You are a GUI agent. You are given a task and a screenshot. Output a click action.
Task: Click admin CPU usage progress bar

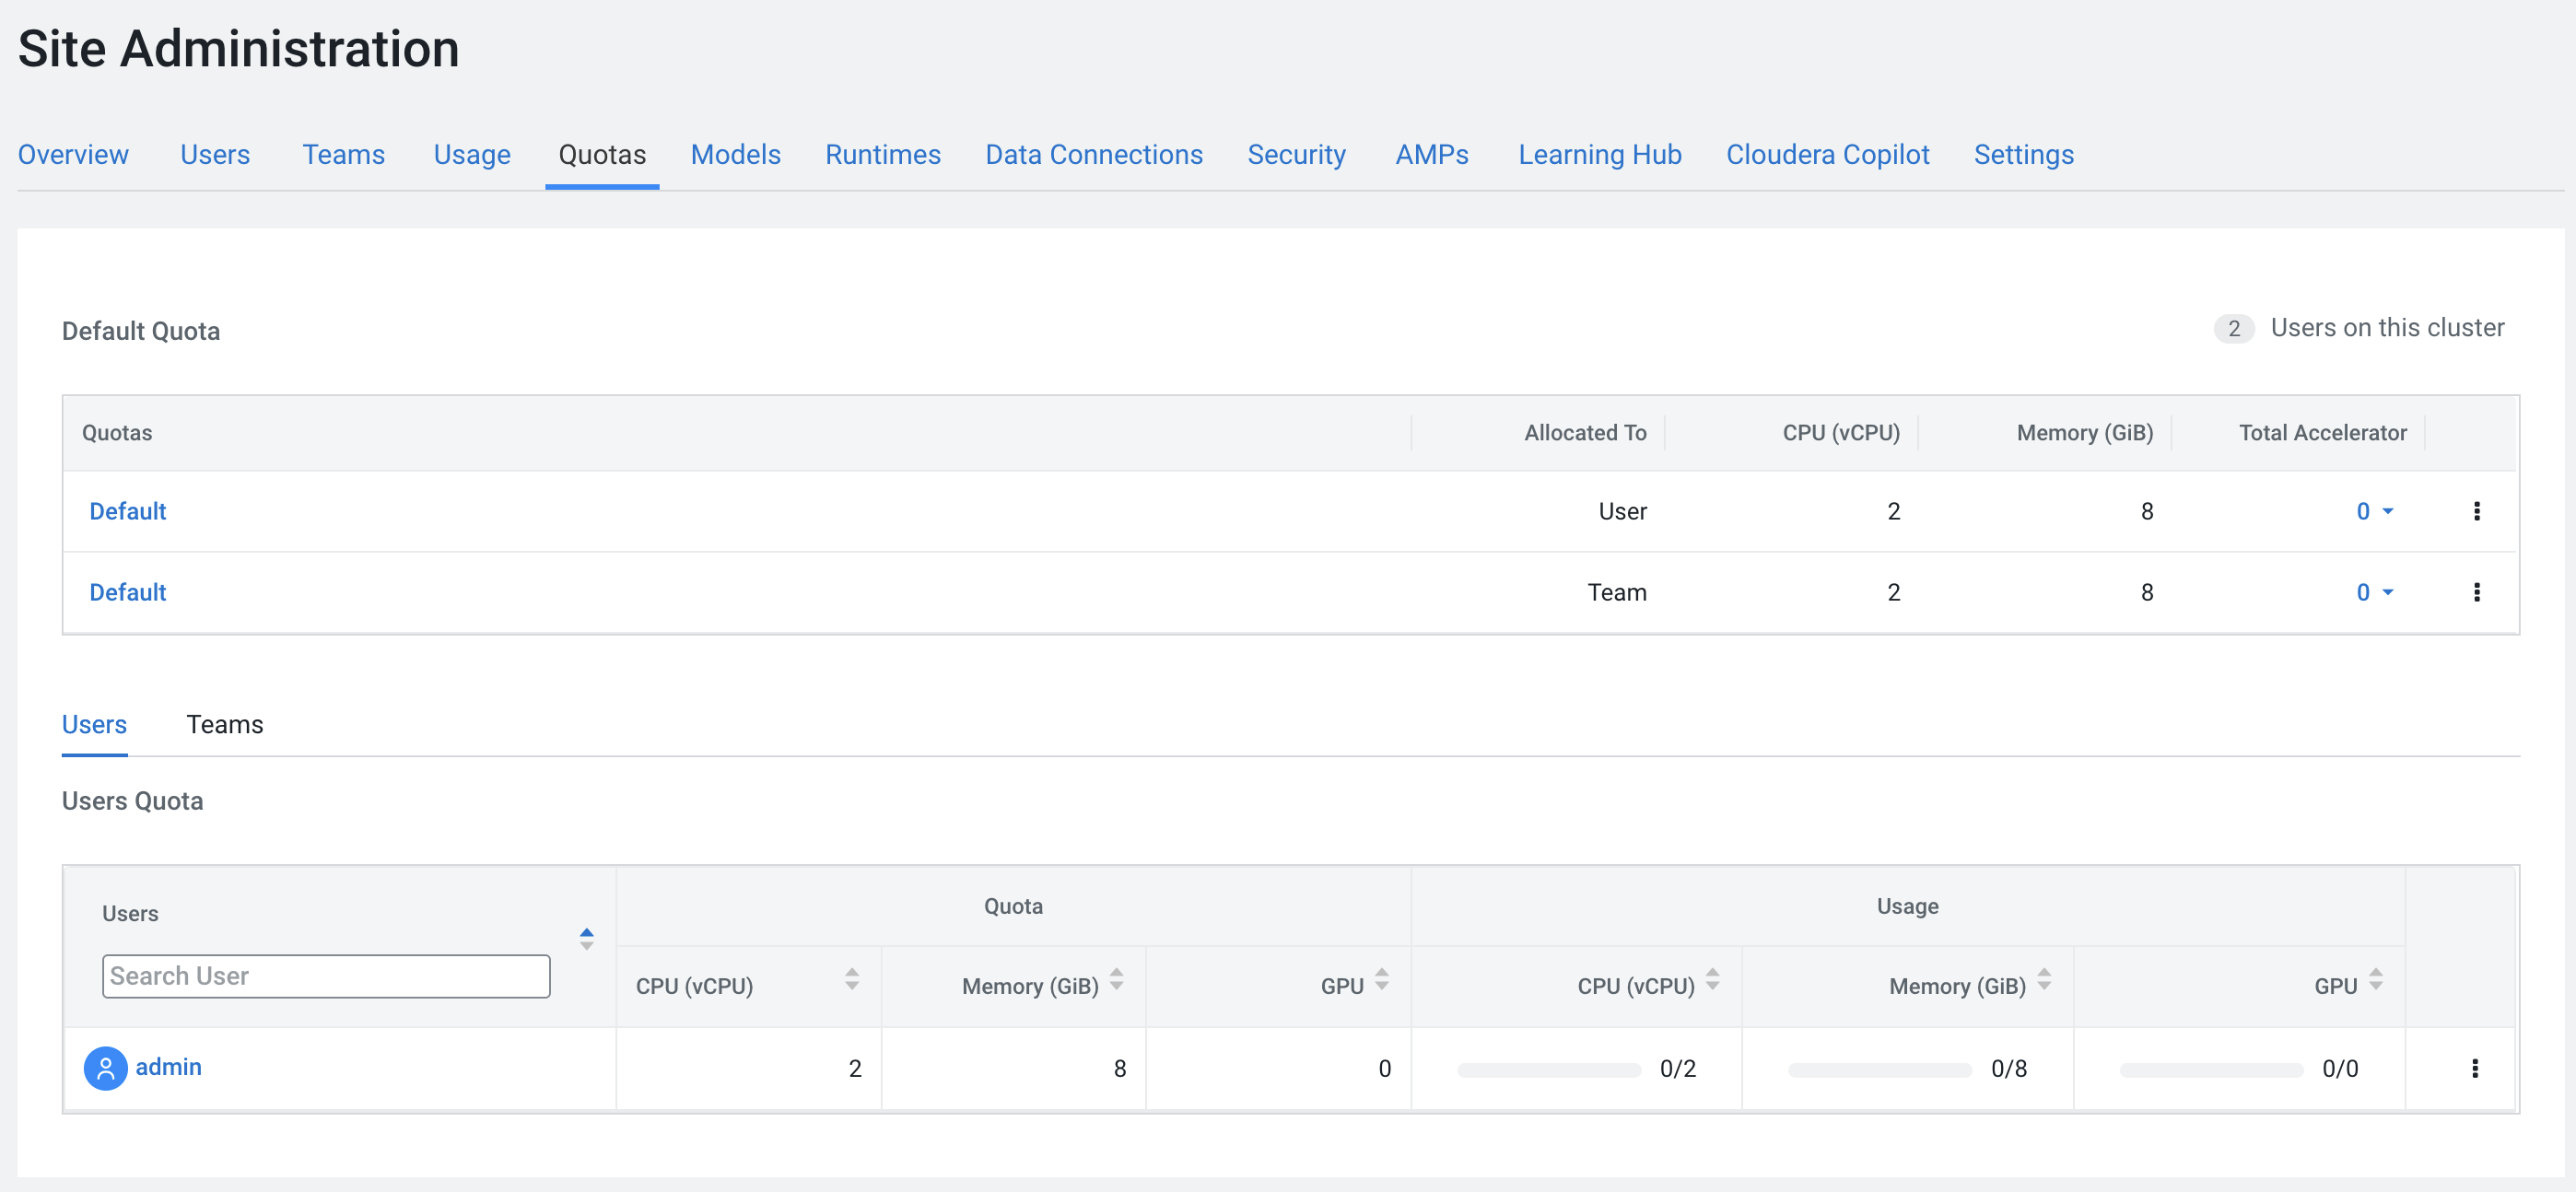[1548, 1070]
